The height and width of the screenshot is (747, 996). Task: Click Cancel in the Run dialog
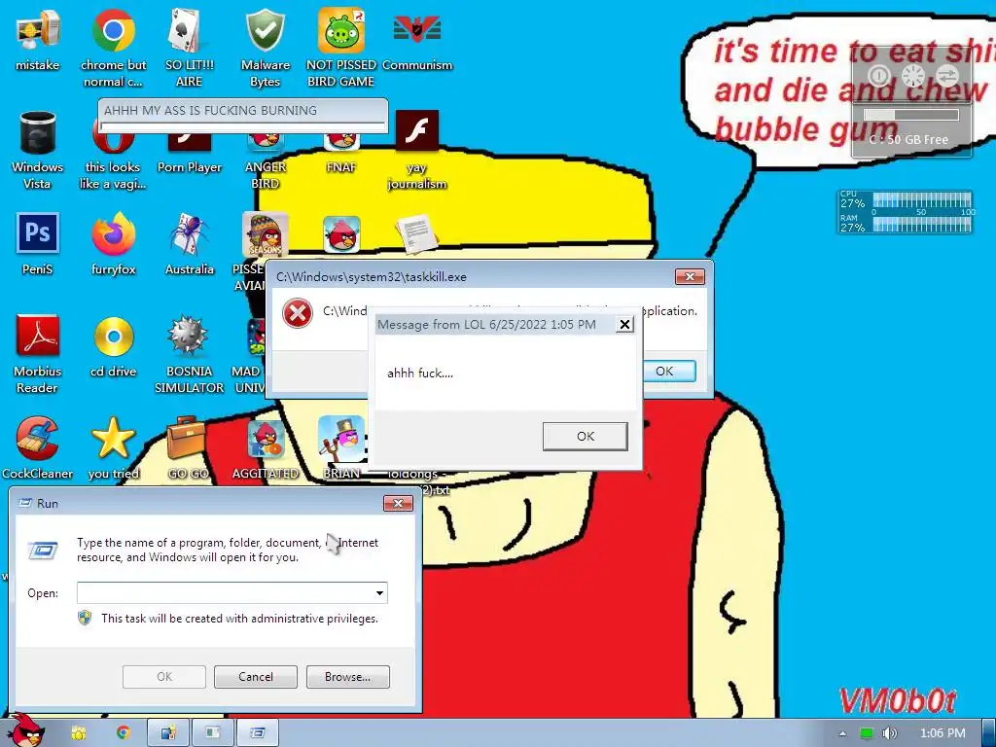coord(256,677)
